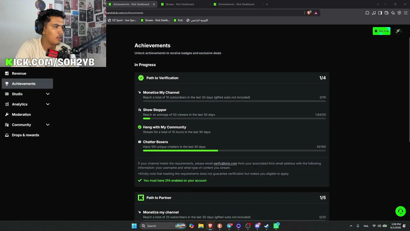Click the Moderation wrench icon
The image size is (410, 231).
tap(7, 115)
